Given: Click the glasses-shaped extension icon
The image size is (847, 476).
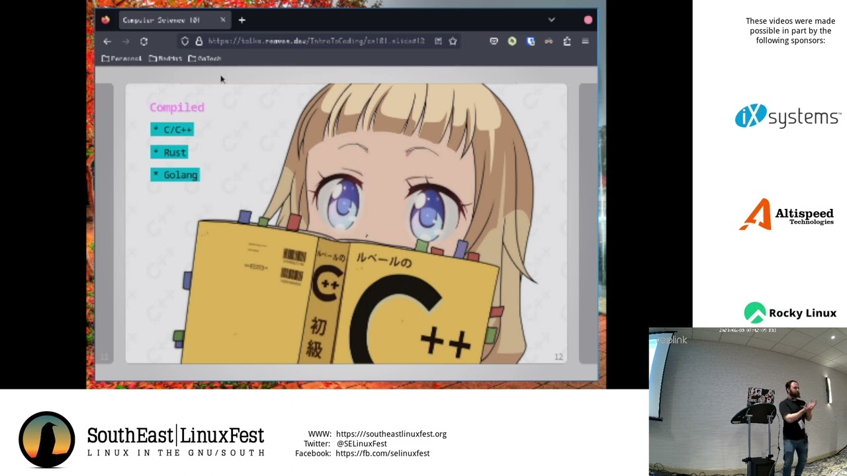Looking at the screenshot, I should 549,41.
